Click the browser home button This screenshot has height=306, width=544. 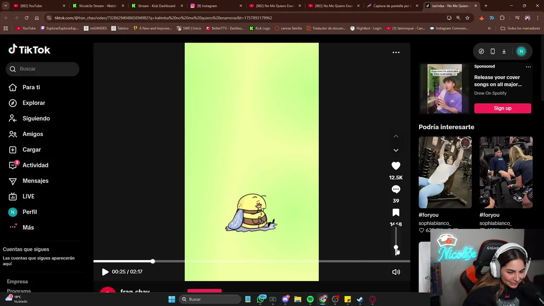[x=37, y=18]
